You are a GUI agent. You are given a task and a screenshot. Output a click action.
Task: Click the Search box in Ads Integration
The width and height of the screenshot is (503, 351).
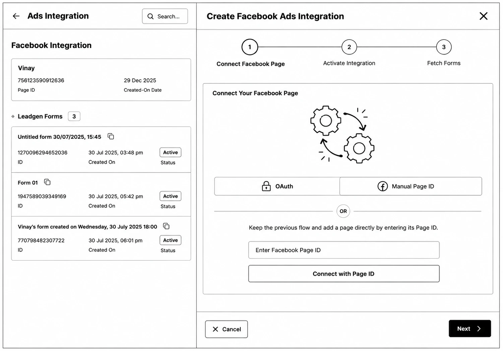point(165,16)
